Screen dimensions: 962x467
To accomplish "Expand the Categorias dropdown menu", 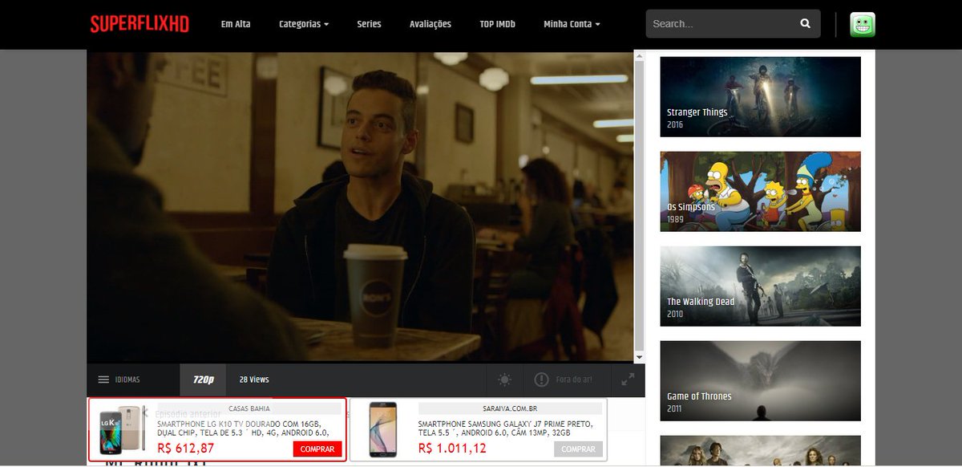I will point(304,24).
